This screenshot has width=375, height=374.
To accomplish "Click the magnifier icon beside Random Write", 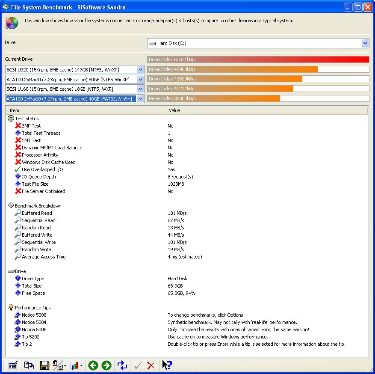I will (x=18, y=249).
